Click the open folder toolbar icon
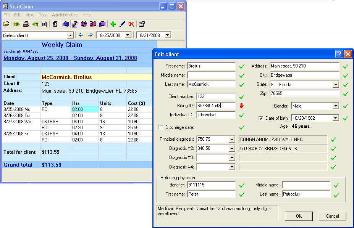 (x=6, y=24)
